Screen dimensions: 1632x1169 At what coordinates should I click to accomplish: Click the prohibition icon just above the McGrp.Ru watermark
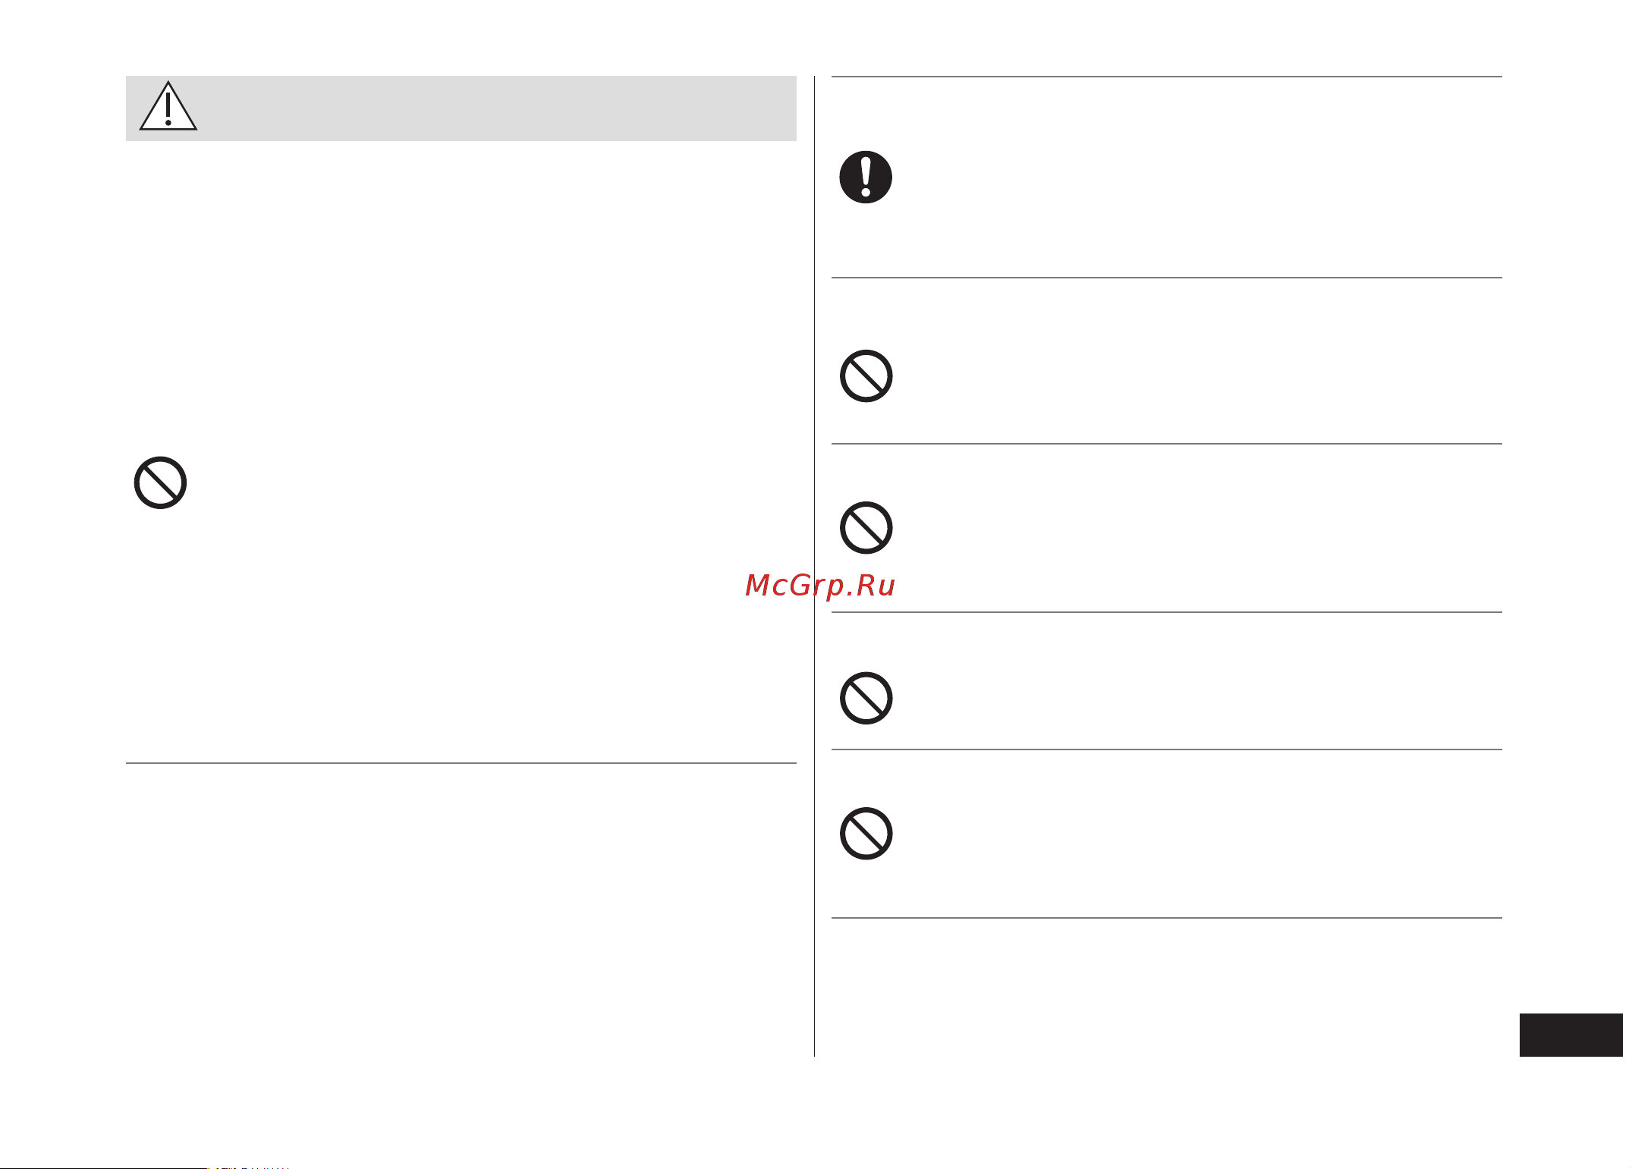click(x=866, y=528)
